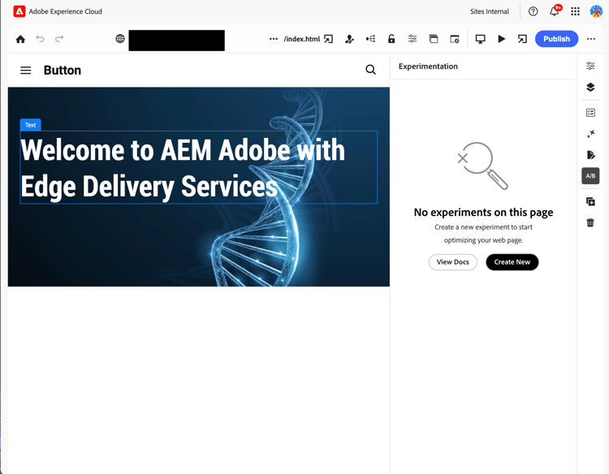
Task: Open the Help question mark icon
Action: tap(533, 11)
